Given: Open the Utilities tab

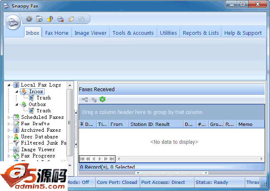Looking at the screenshot, I should (168, 33).
